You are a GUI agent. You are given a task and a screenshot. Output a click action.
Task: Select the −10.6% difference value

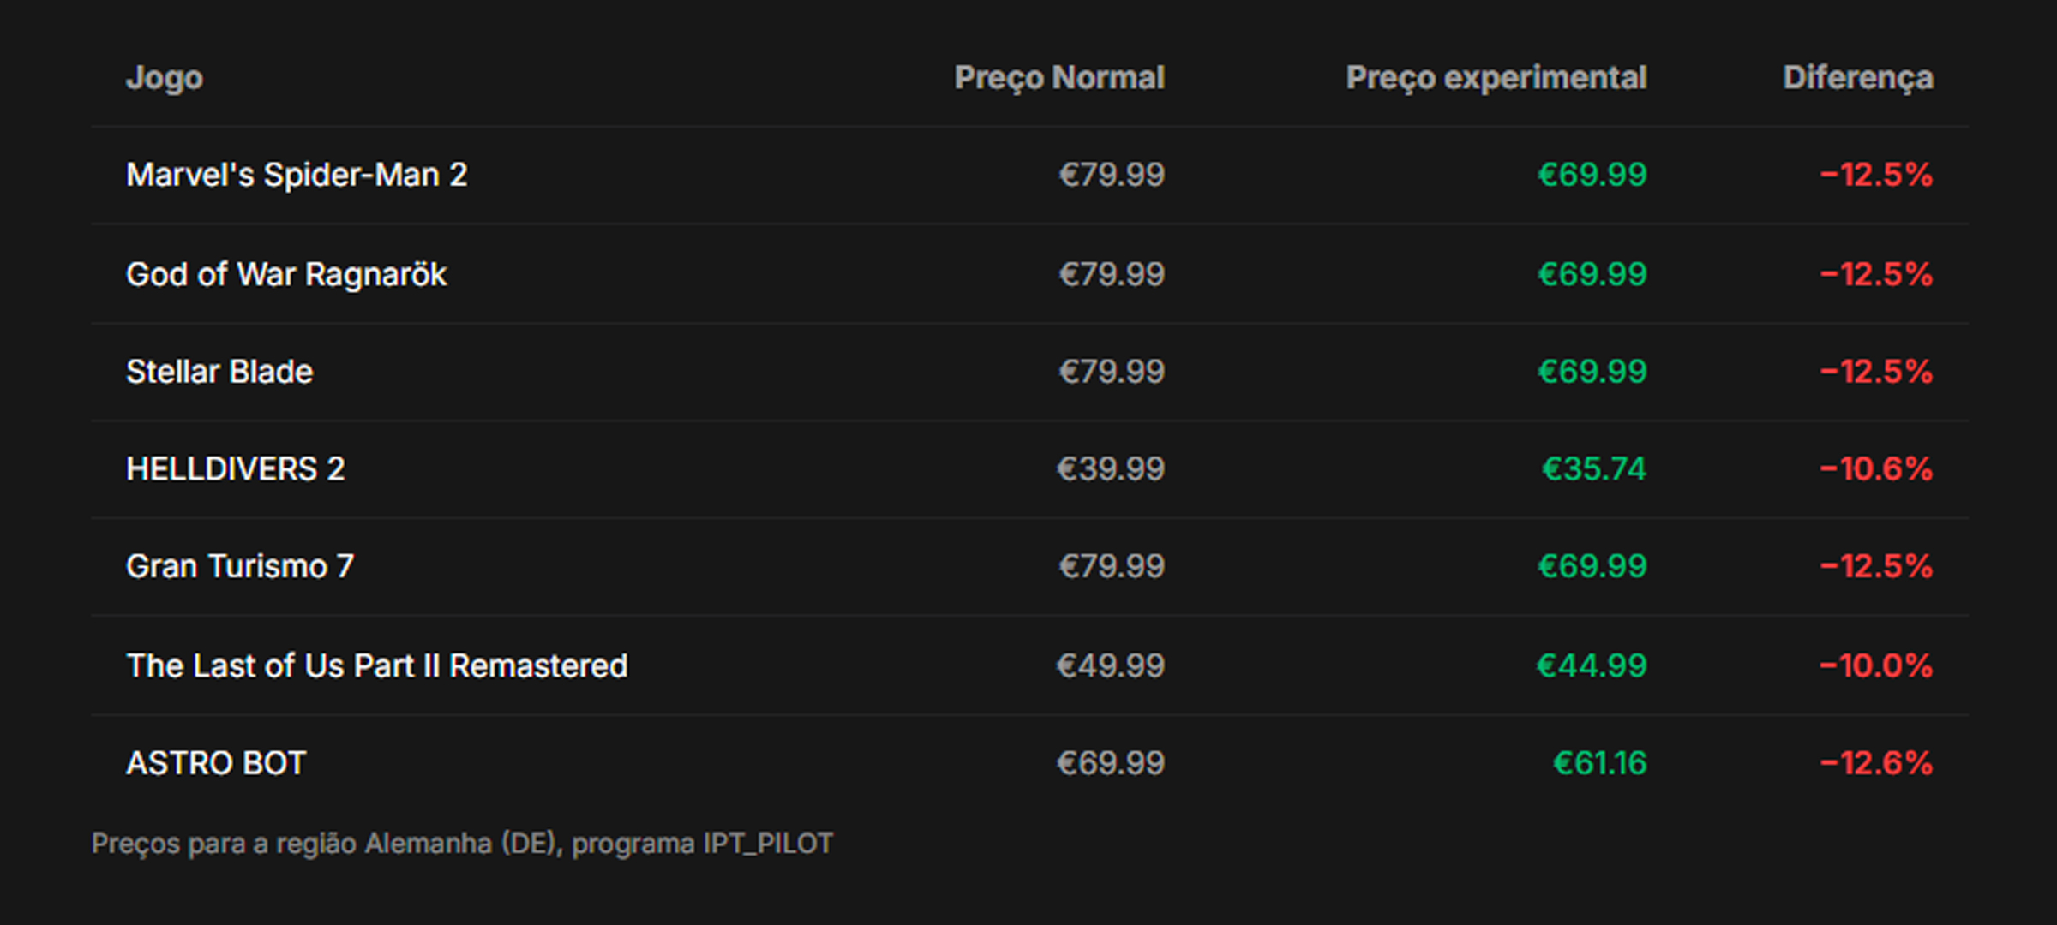click(1876, 469)
